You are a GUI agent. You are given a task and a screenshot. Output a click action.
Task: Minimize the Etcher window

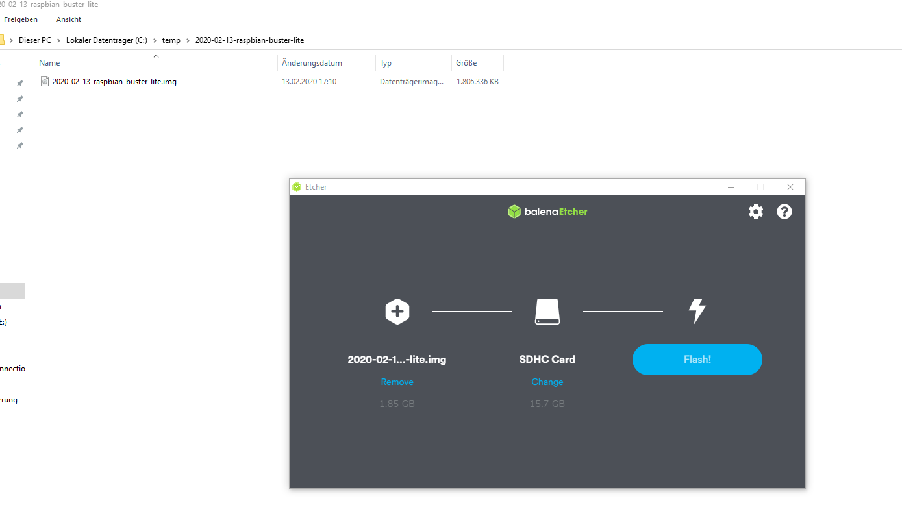coord(731,187)
